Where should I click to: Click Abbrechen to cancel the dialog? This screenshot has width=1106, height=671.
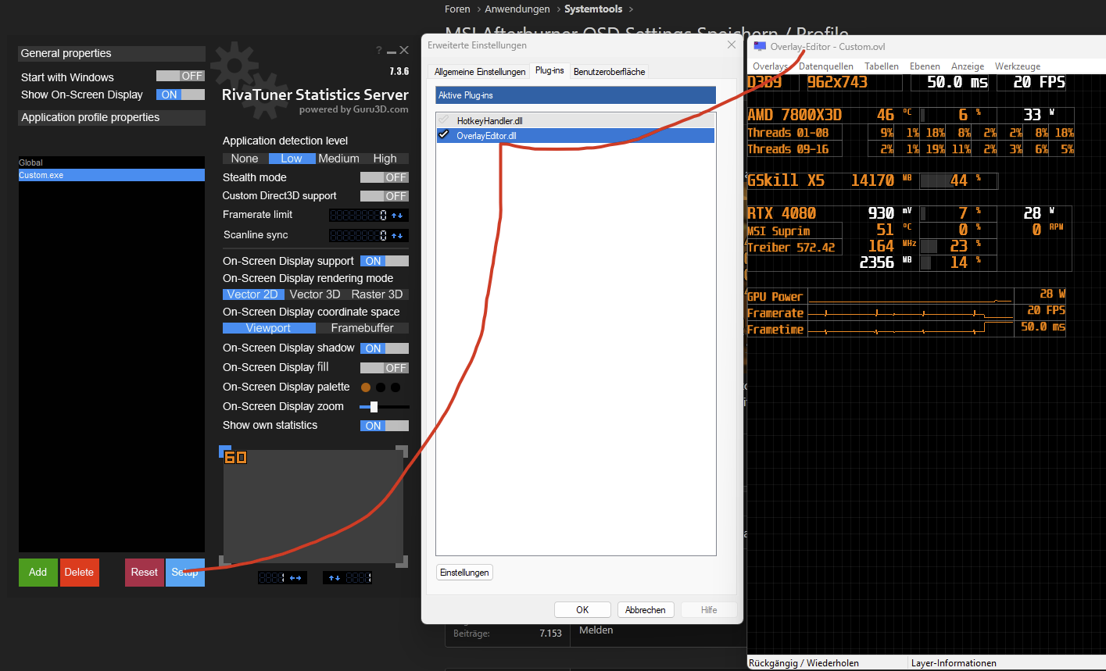pyautogui.click(x=646, y=610)
